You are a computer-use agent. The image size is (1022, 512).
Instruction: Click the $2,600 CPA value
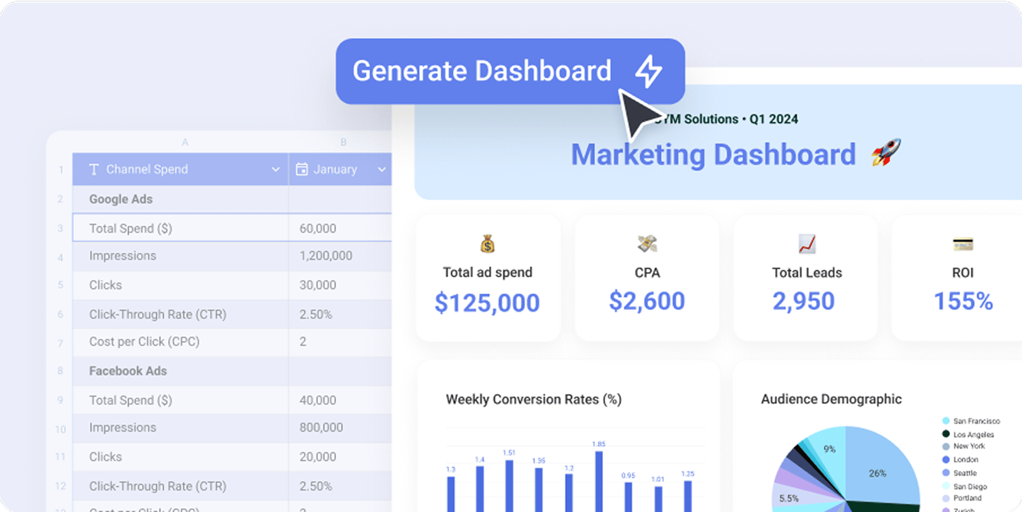[x=647, y=301]
